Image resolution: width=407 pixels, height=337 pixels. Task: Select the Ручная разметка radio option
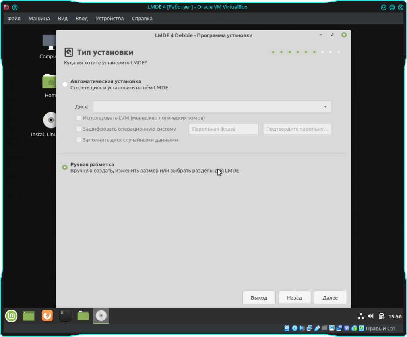pos(65,168)
